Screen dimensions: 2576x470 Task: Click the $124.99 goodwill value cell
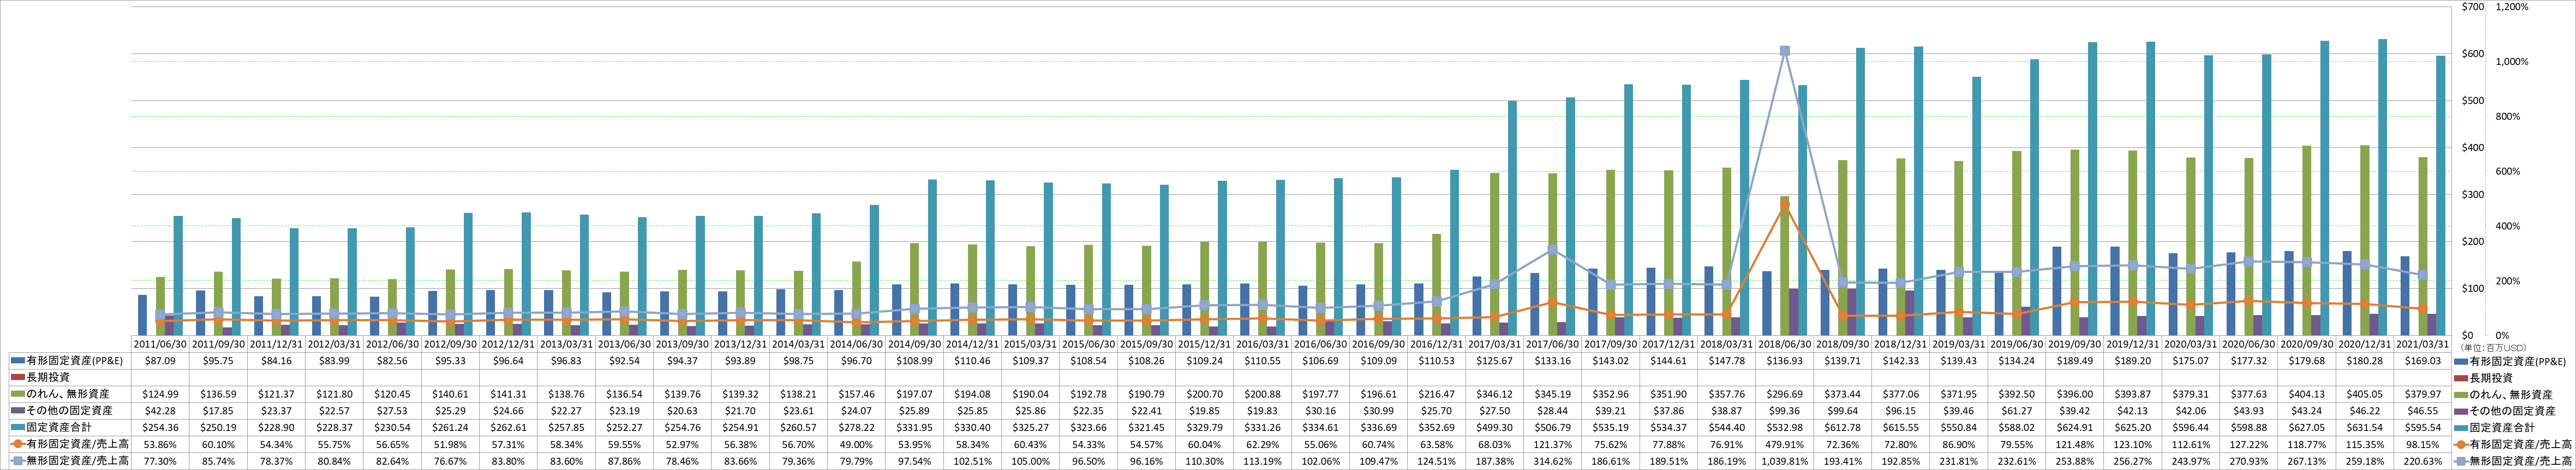point(161,394)
